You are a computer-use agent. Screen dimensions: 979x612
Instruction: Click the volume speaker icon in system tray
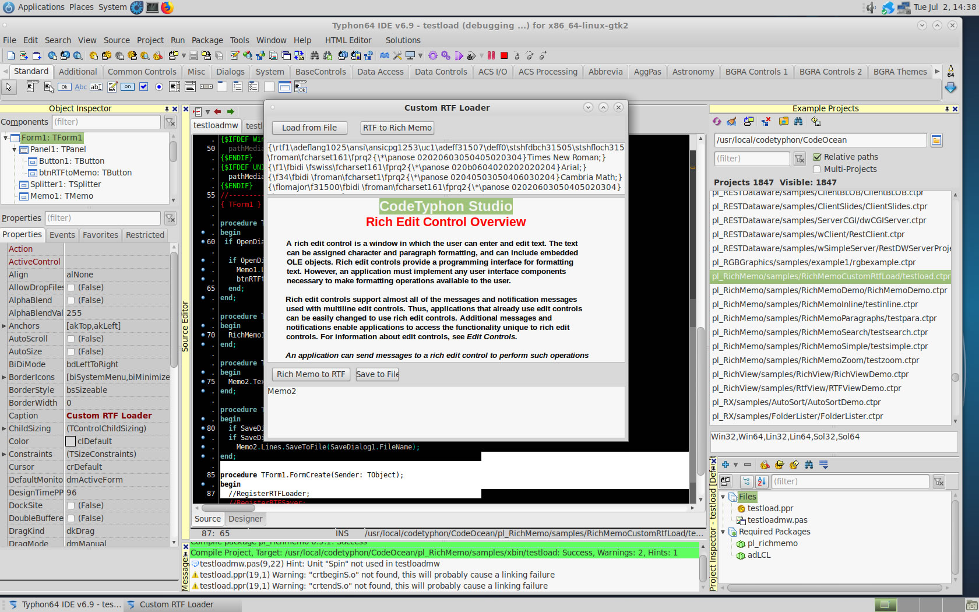click(x=871, y=8)
